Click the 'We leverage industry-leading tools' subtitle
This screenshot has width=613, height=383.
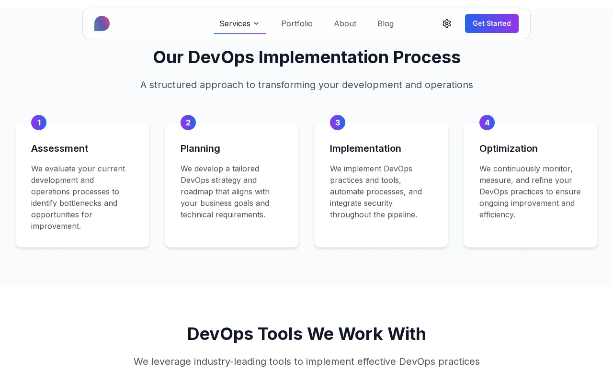click(x=306, y=361)
